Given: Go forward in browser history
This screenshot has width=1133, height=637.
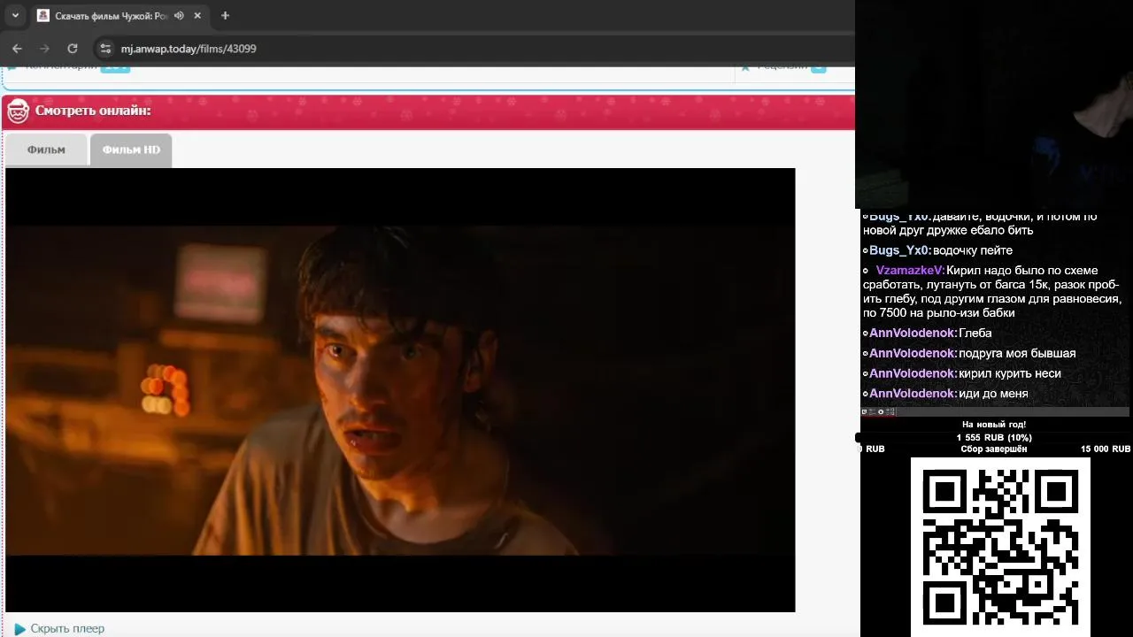Looking at the screenshot, I should point(44,49).
